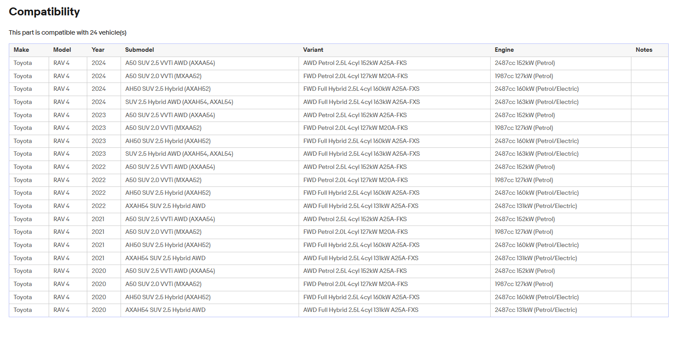
Task: Select the 2024 A50 SUV 2.0 VVTi (MXAA52) submodel
Action: click(x=210, y=76)
